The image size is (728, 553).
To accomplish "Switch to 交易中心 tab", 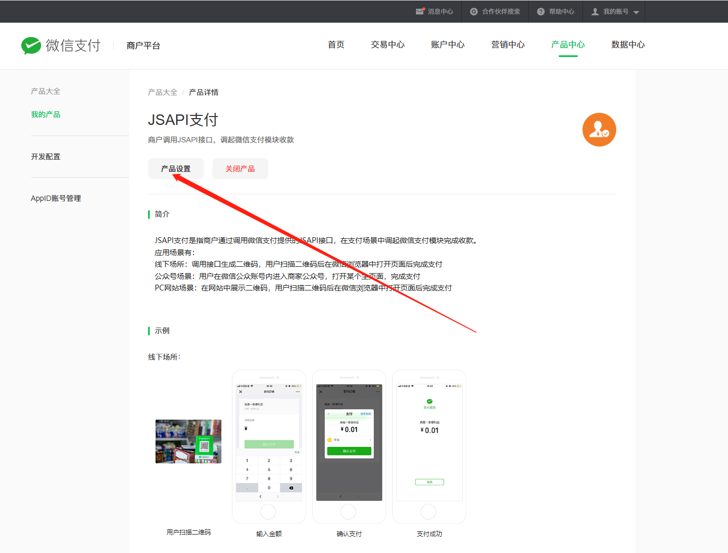I will pos(388,45).
